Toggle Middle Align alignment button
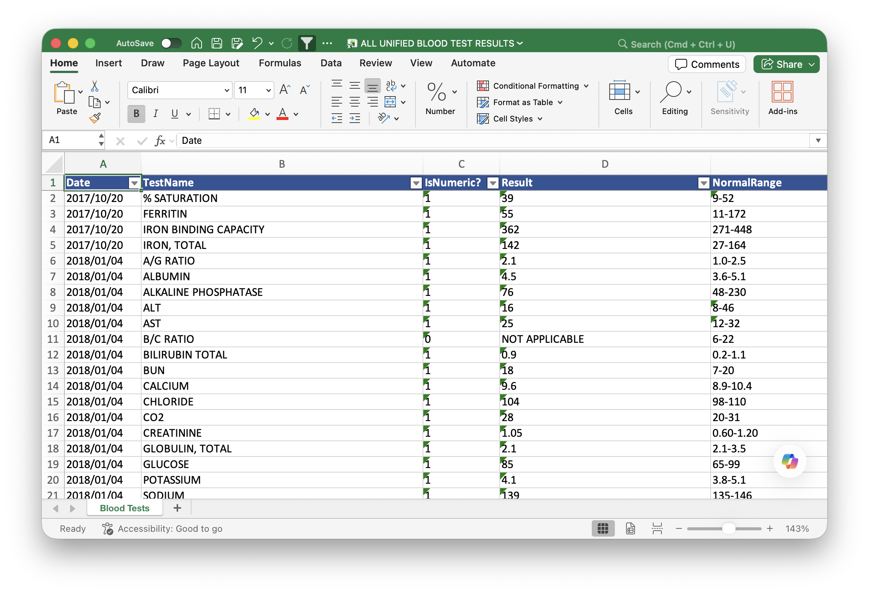 click(354, 86)
